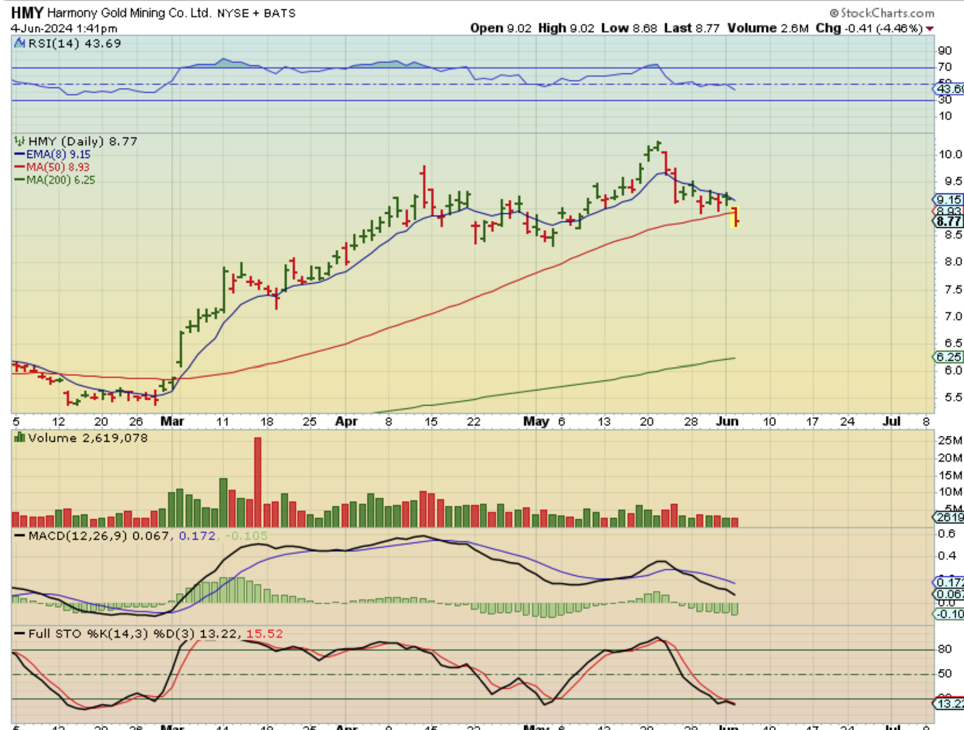964x730 pixels.
Task: Click the EMA(8) 9.15 legend entry
Action: pos(58,154)
